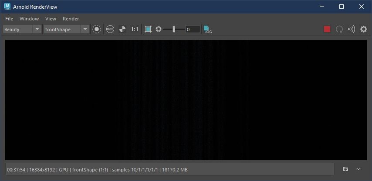Open the render settings gear

[x=364, y=29]
